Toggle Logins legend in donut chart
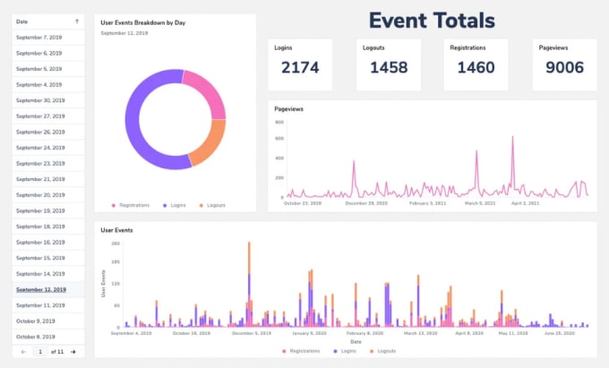609x368 pixels. pos(175,205)
